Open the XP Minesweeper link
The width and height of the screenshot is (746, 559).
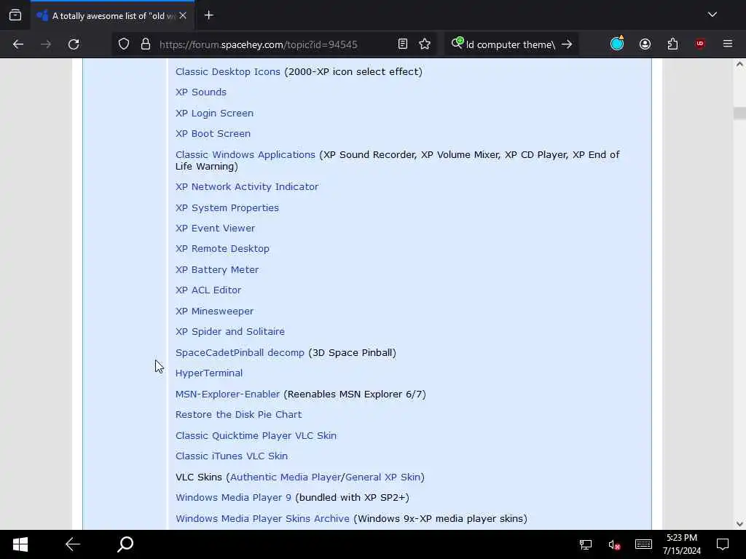[x=214, y=312]
